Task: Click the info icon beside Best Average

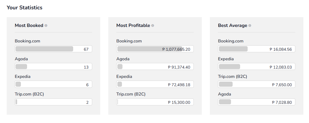Action: [x=250, y=26]
